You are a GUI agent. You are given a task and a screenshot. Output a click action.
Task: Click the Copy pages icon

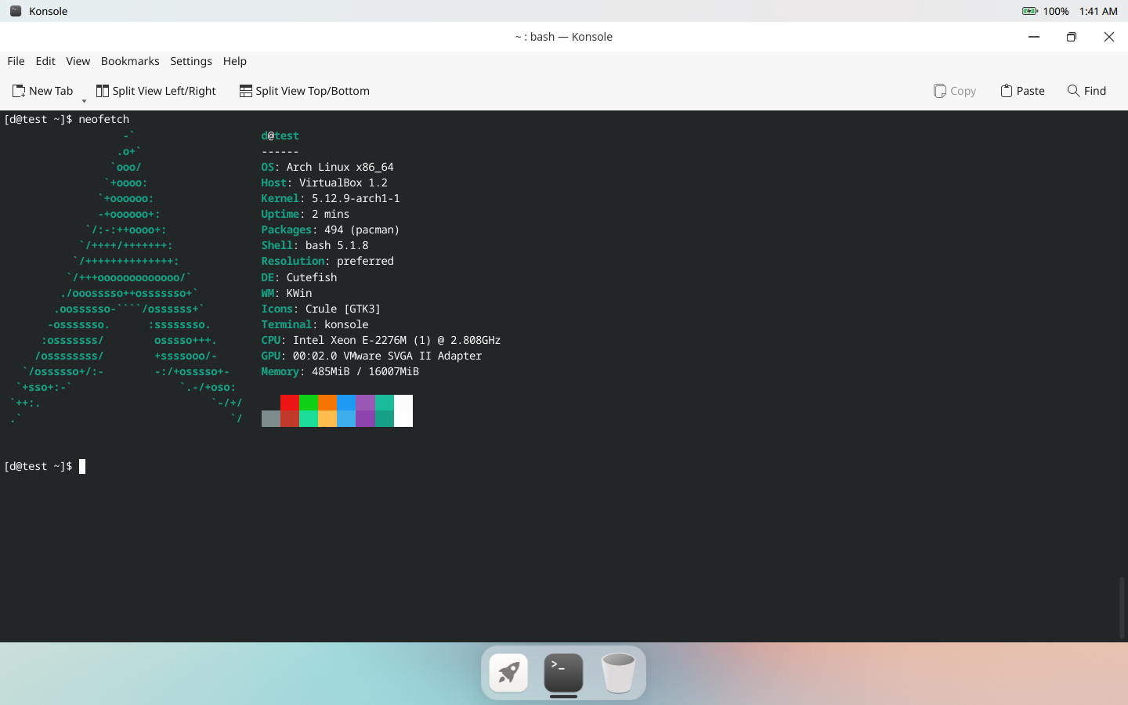940,91
